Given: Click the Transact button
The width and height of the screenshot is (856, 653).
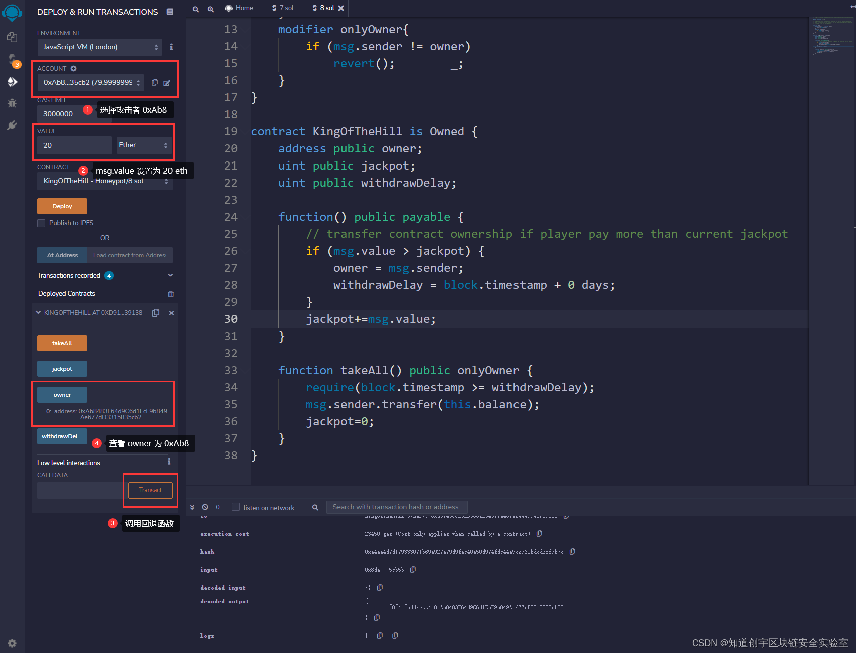Looking at the screenshot, I should coord(150,490).
